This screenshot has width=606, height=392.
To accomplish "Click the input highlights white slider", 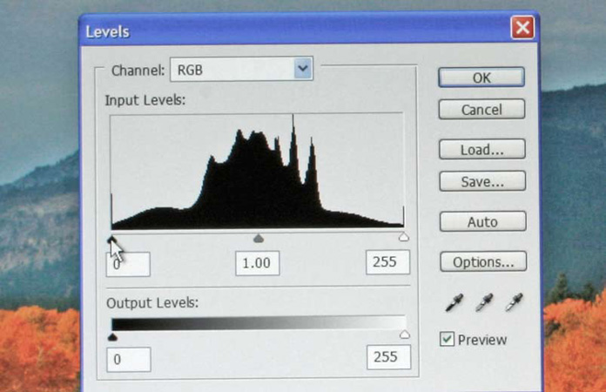I will coord(403,238).
